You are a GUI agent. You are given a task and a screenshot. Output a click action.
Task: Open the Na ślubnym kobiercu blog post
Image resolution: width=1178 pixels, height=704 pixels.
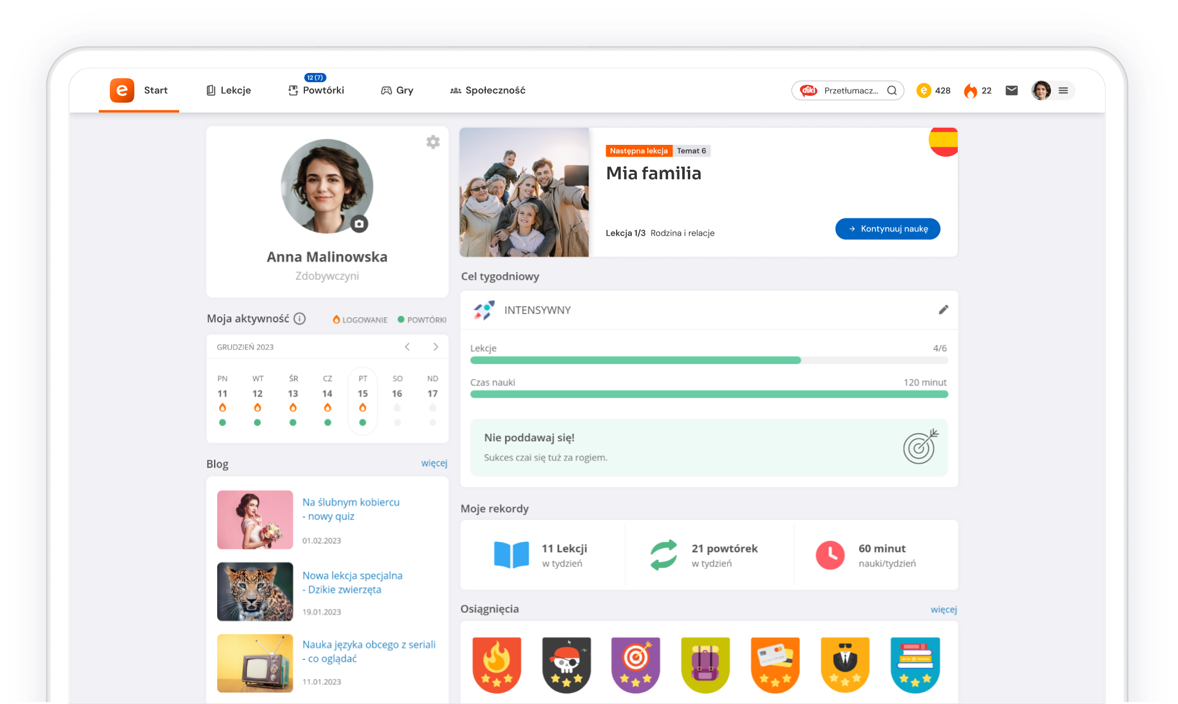351,509
